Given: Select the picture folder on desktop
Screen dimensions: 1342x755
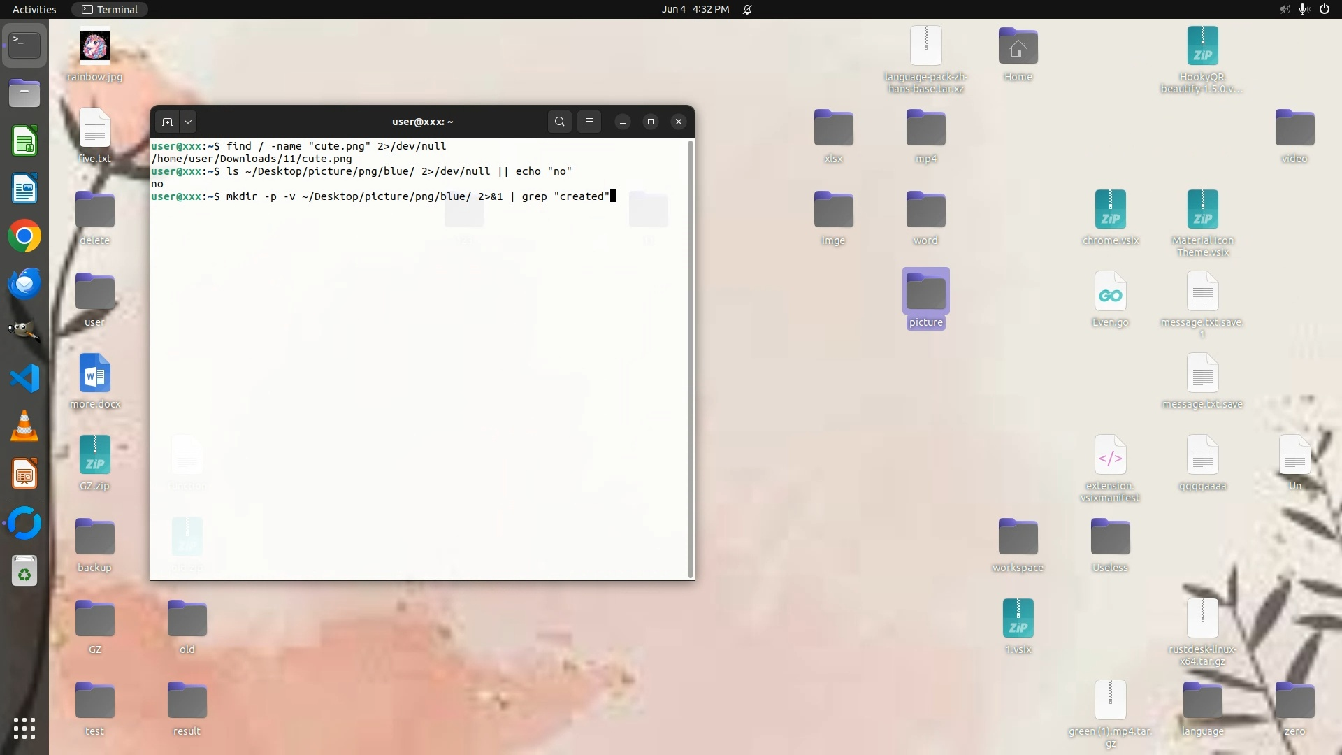Looking at the screenshot, I should (x=925, y=294).
